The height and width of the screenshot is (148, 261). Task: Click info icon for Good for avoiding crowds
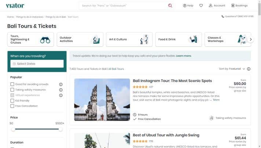coord(61,85)
